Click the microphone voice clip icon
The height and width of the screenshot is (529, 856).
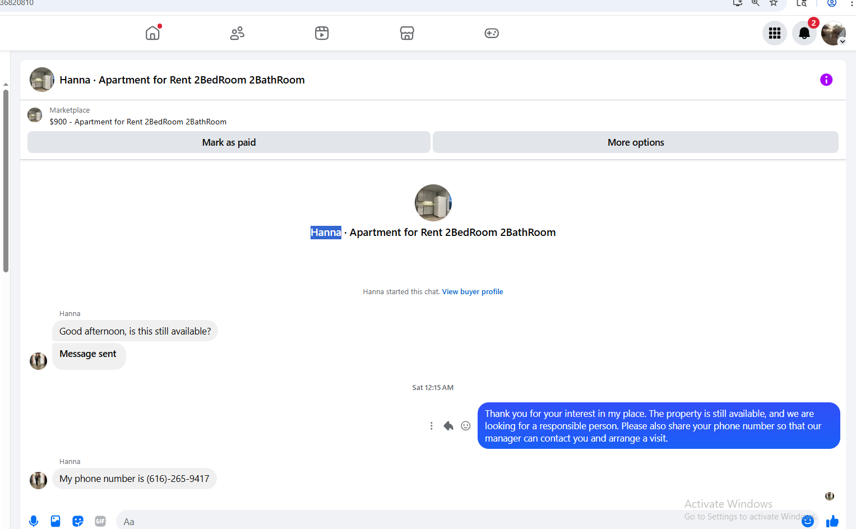click(34, 521)
